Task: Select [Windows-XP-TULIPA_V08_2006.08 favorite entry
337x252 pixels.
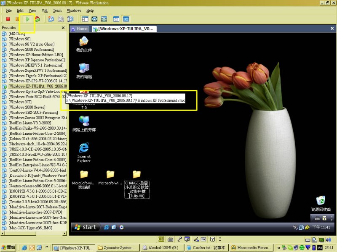Action: [x=37, y=86]
